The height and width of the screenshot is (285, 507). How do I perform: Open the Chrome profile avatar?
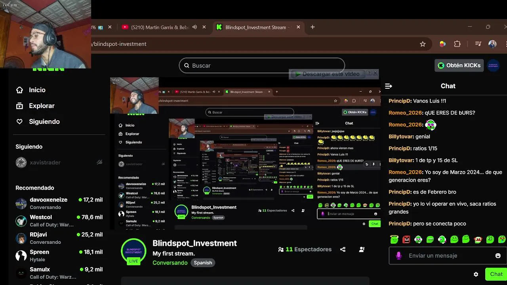(x=492, y=44)
